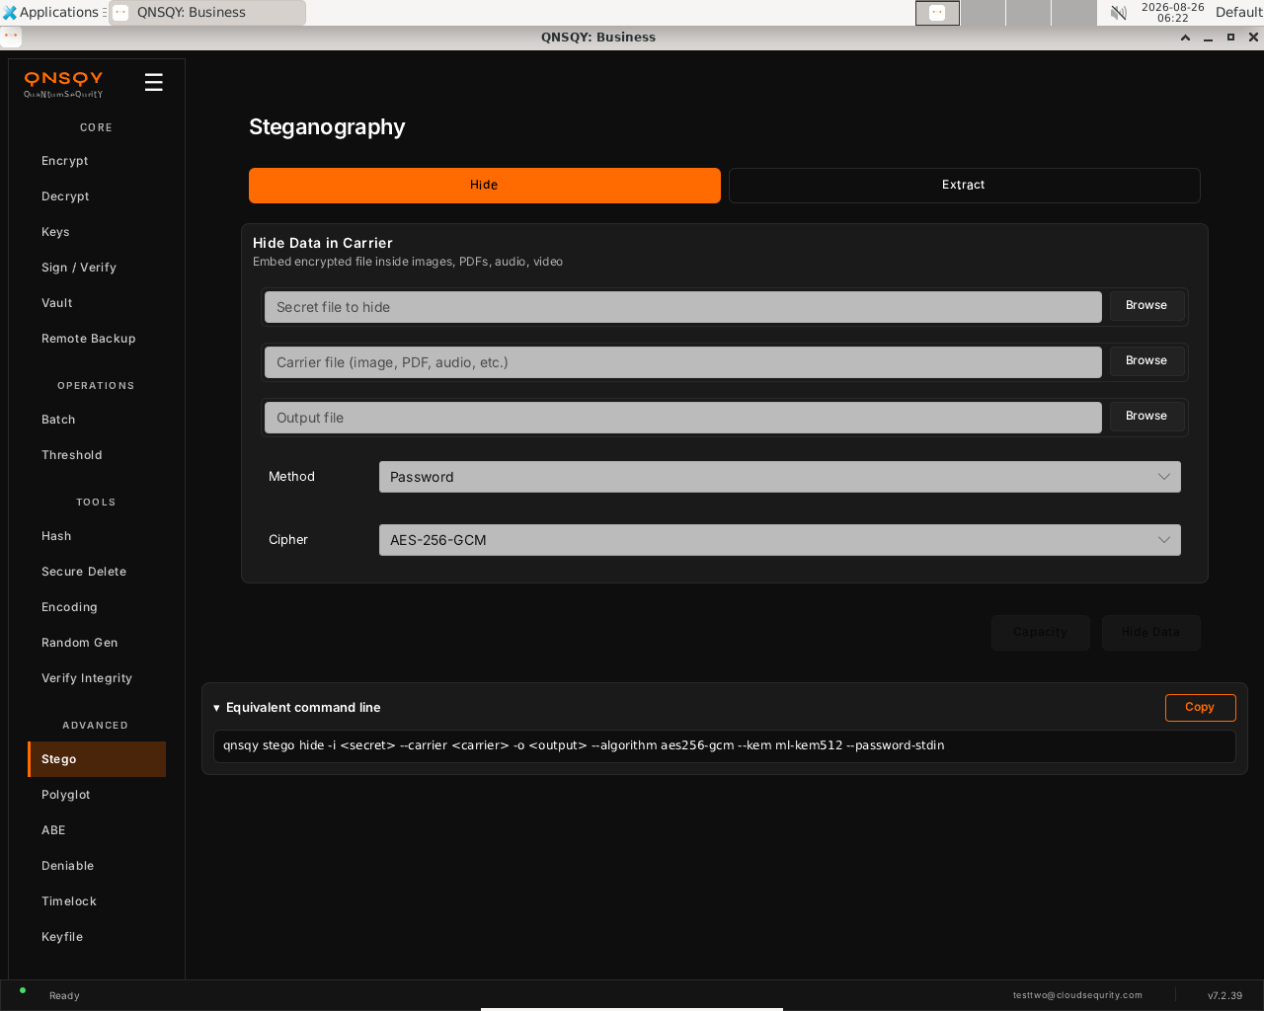Click the Capacity button
This screenshot has width=1264, height=1011.
(x=1041, y=633)
